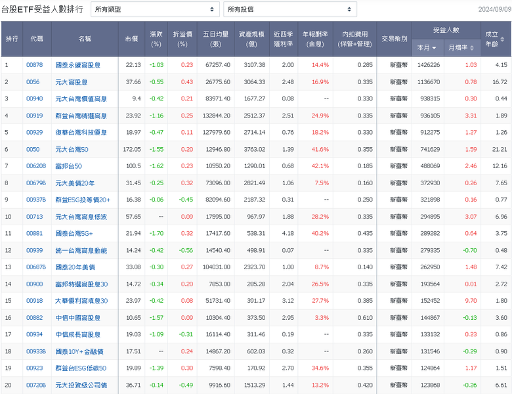Viewport: 512px width, 394px height.
Task: Open 富邦特選高股息30 fund link
Action: [81, 284]
